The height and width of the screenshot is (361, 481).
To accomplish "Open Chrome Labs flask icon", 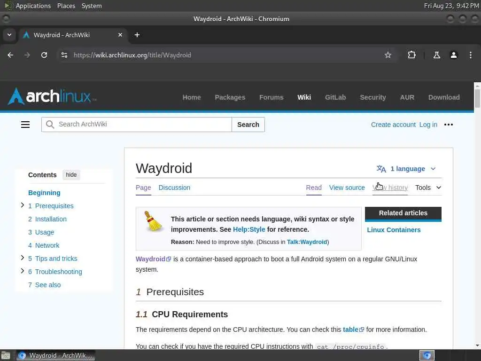I will coord(436,55).
